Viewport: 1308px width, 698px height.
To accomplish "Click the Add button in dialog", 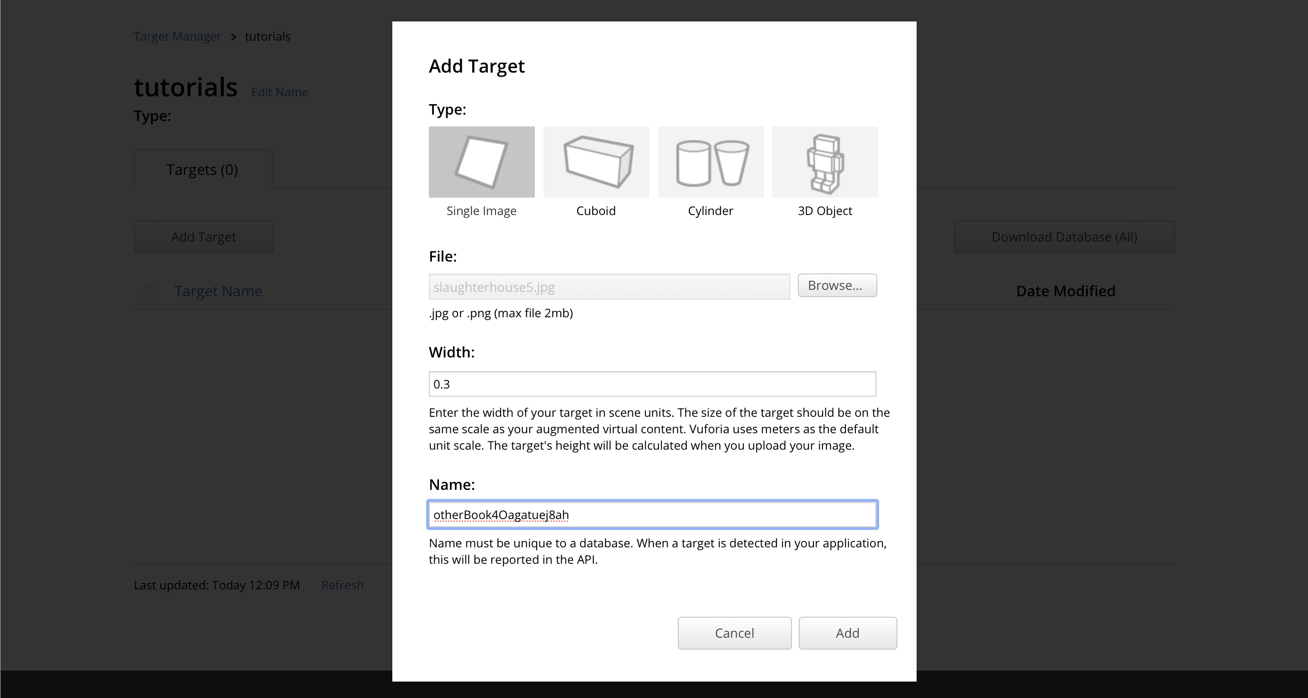I will pos(848,633).
